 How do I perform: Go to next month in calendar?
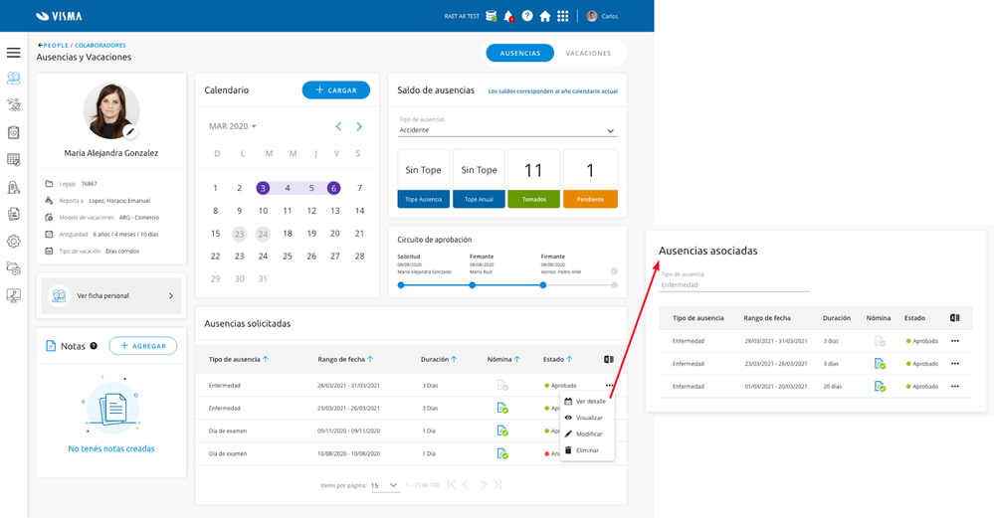coord(359,126)
